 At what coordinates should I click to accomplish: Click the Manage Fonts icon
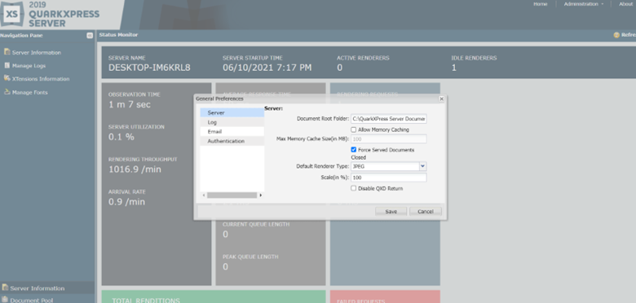(7, 92)
